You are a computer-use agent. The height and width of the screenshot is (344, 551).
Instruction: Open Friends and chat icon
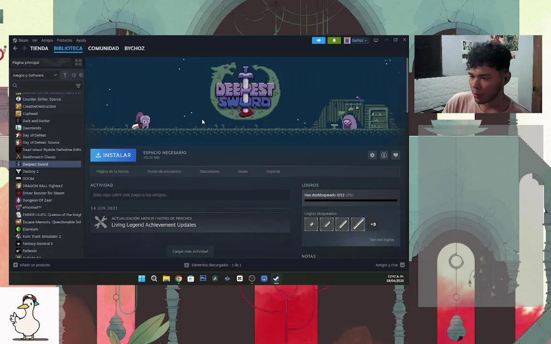coord(402,265)
